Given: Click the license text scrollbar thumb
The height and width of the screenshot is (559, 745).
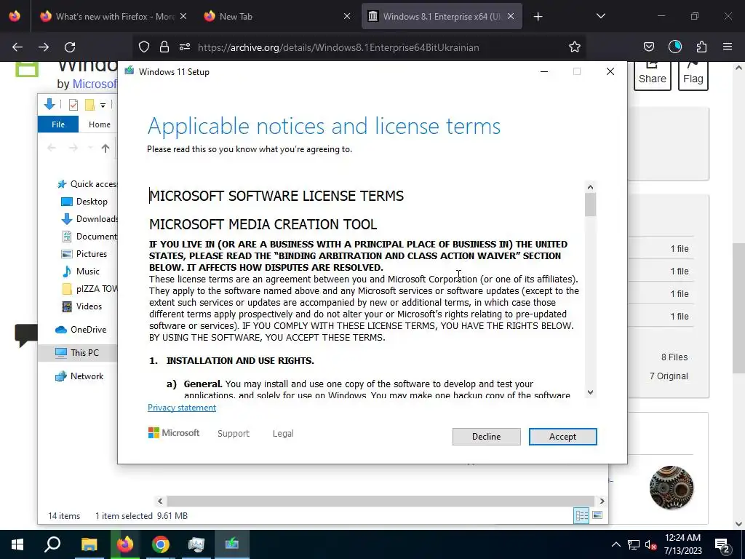Looking at the screenshot, I should pos(590,205).
